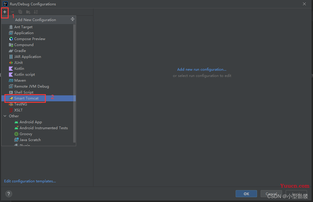
Task: Click the Copy Configuration toolbar icon
Action: (20, 12)
